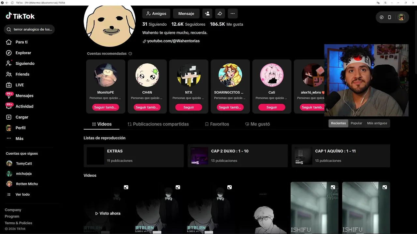Click the TikTok logo
Screen dimensions: 417x234
pyautogui.click(x=20, y=16)
